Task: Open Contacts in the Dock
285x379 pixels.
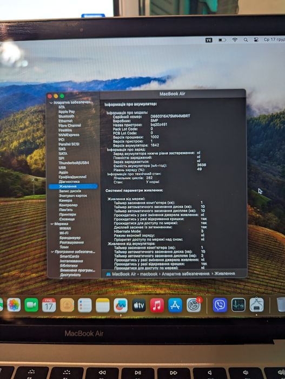Action: (67, 305)
